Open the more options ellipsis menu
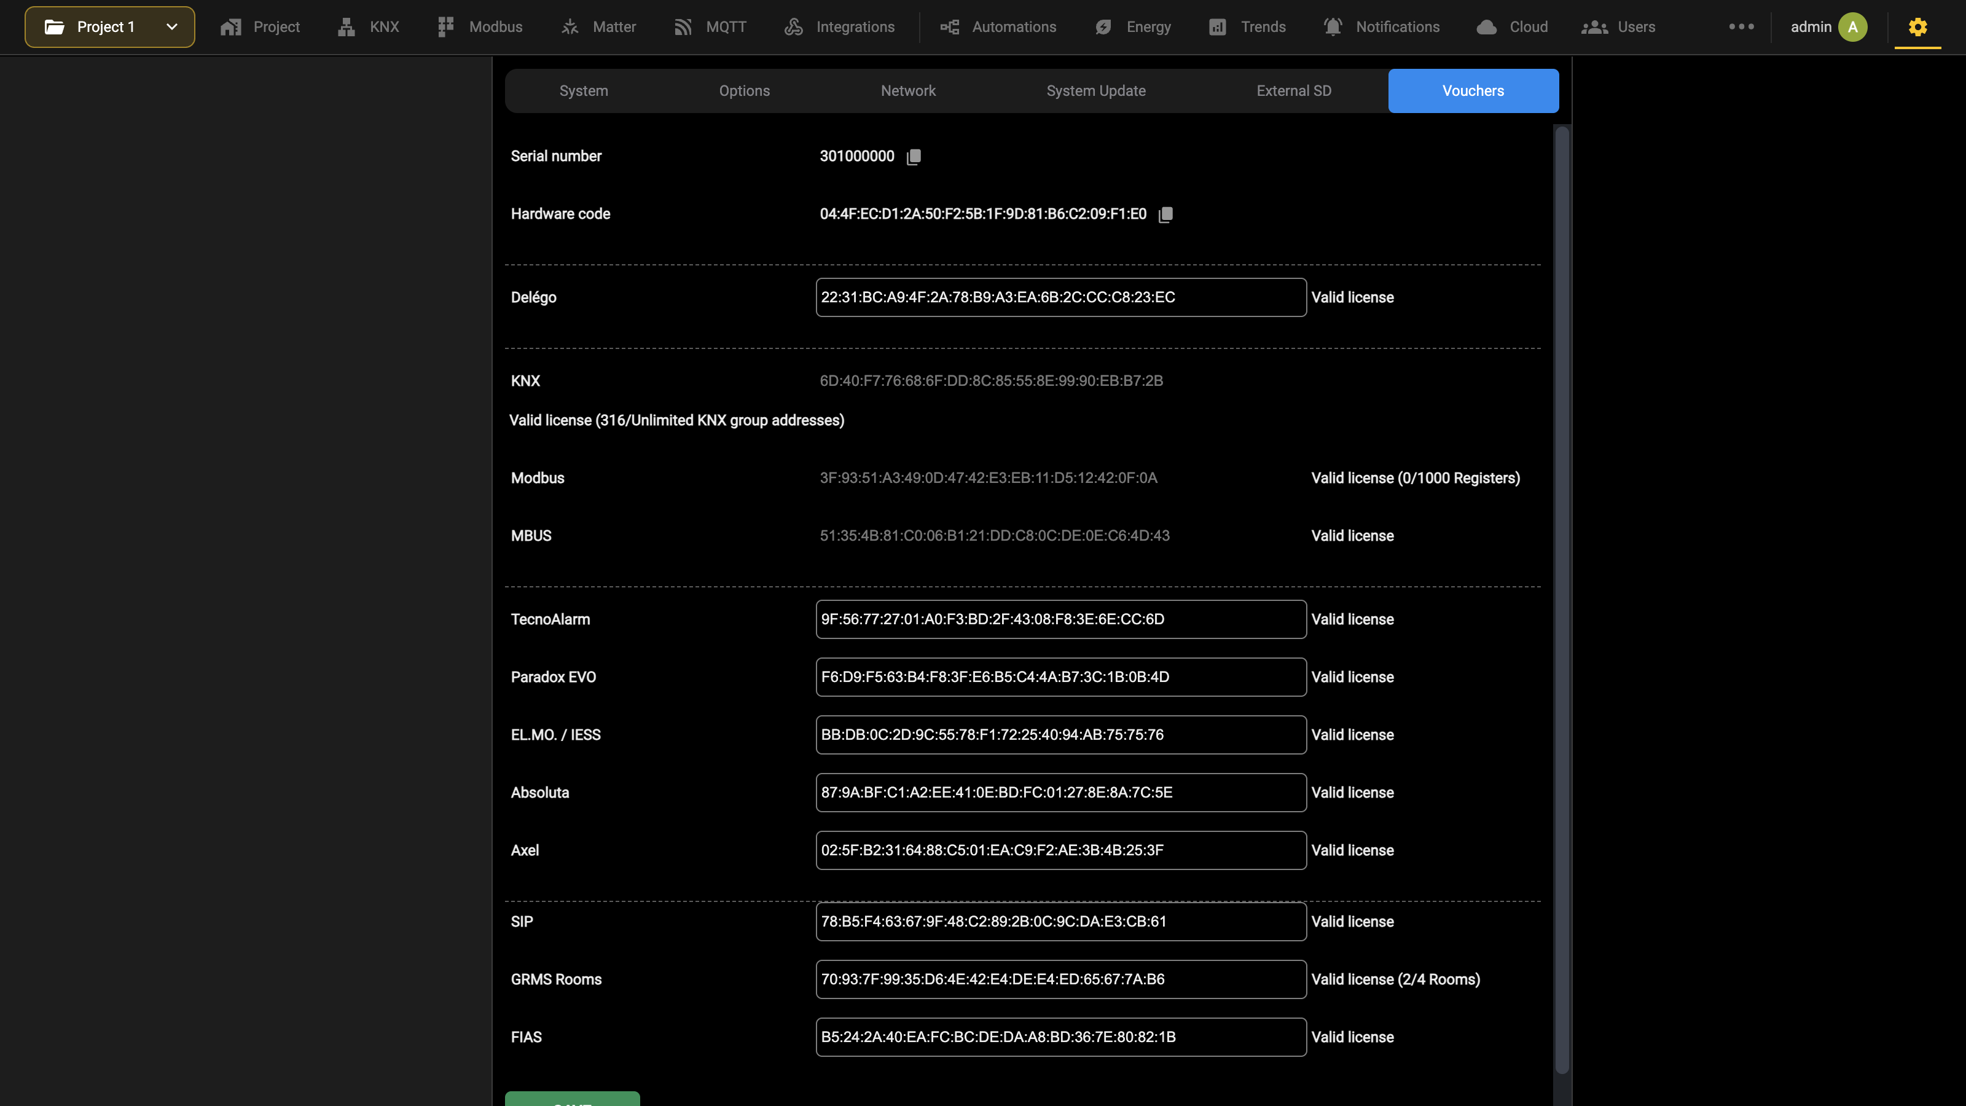 pyautogui.click(x=1742, y=26)
